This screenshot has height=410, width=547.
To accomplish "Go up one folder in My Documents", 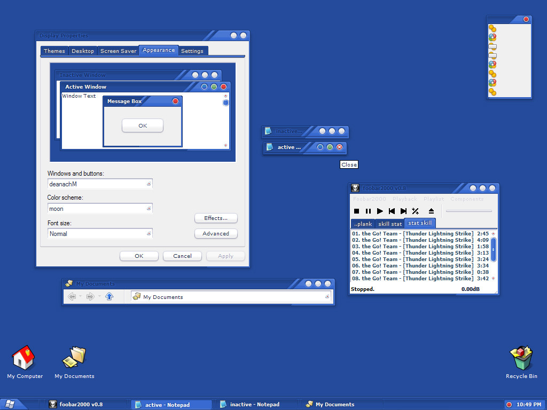I will pos(109,297).
